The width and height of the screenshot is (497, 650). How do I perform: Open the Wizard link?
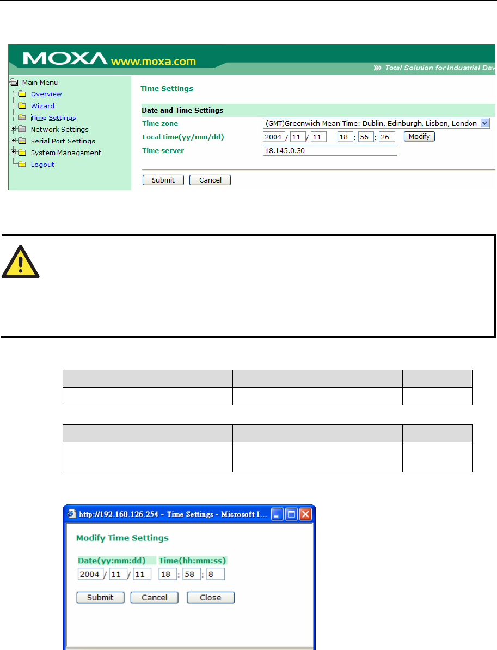pyautogui.click(x=42, y=106)
